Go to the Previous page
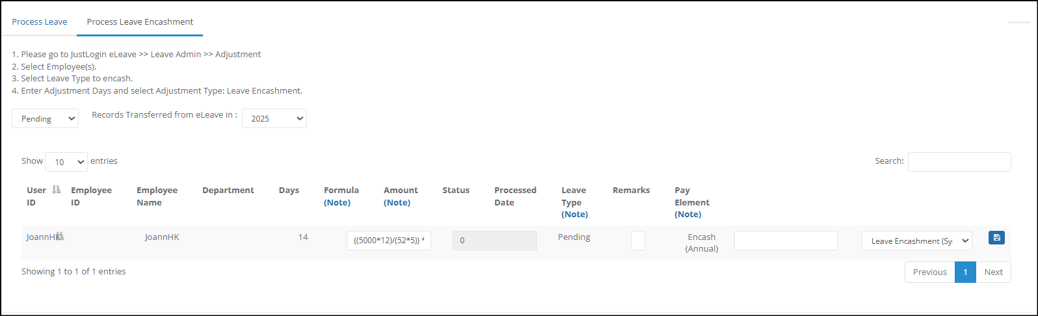This screenshot has width=1038, height=316. point(930,272)
